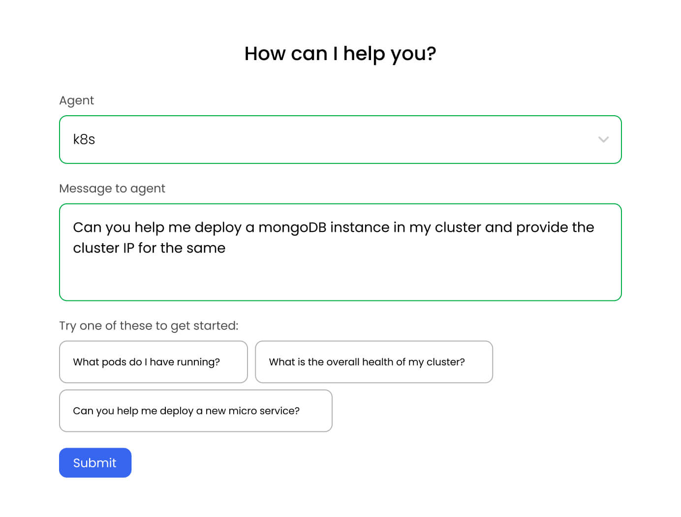
Task: Place cursor on "mongoDB" in the message
Action: (292, 227)
